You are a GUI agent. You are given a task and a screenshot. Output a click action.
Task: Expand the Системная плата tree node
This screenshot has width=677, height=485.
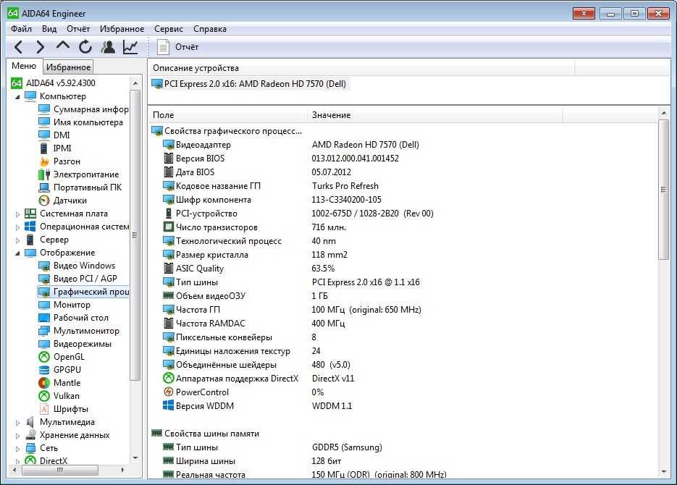[17, 214]
